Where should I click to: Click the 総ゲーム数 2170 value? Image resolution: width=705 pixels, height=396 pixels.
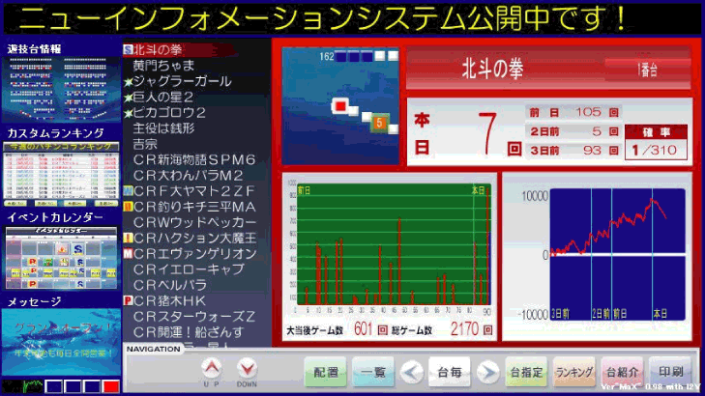464,329
